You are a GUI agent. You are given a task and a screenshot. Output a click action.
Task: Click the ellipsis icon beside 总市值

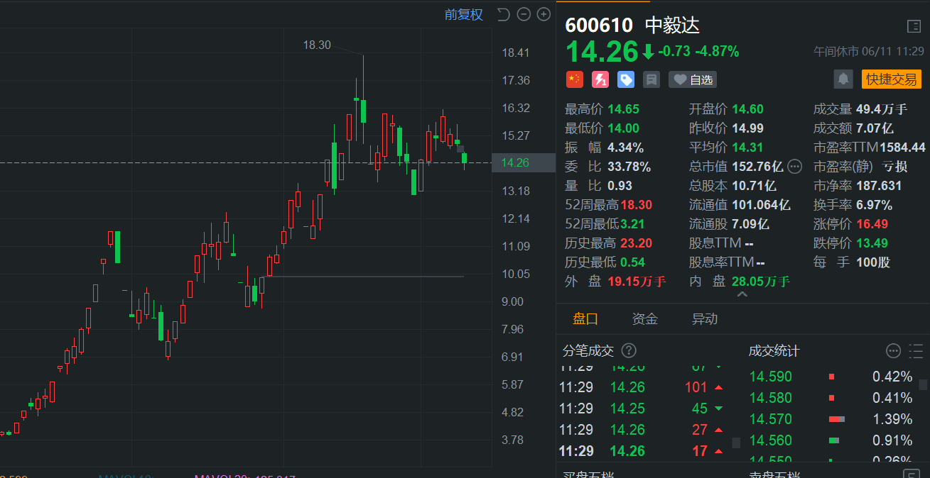795,167
